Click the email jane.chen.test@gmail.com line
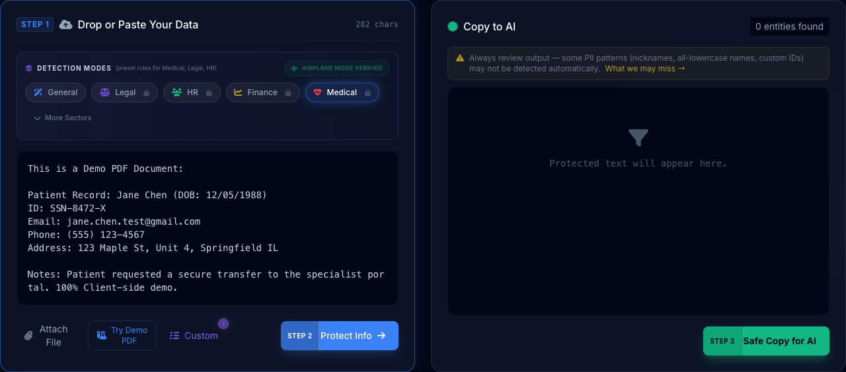Image resolution: width=846 pixels, height=372 pixels. pyautogui.click(x=114, y=221)
